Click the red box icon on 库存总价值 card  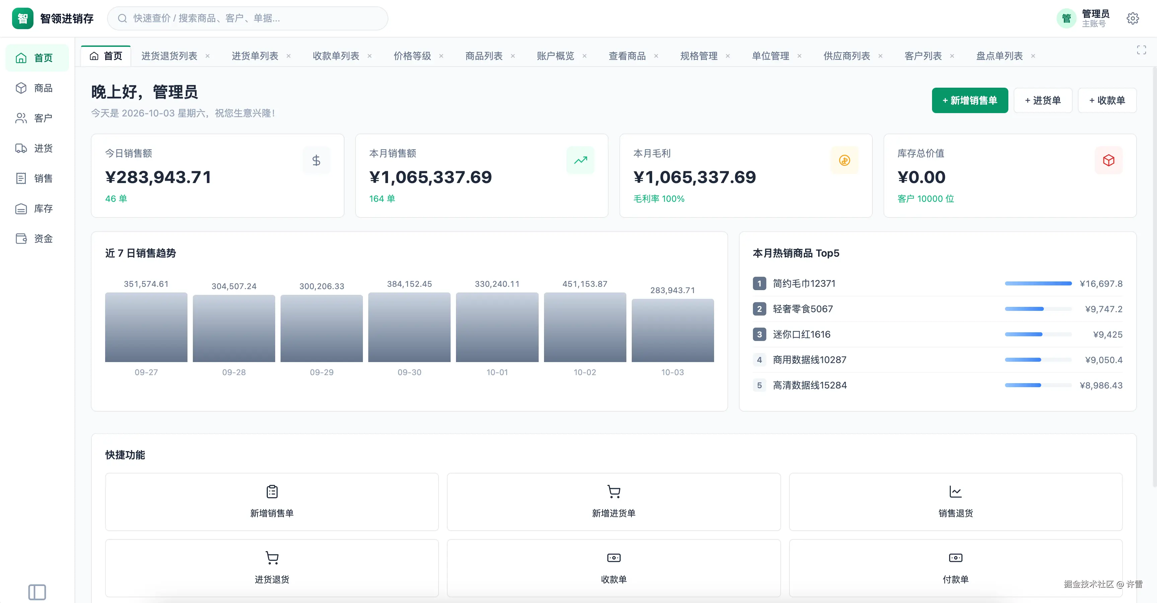tap(1108, 160)
